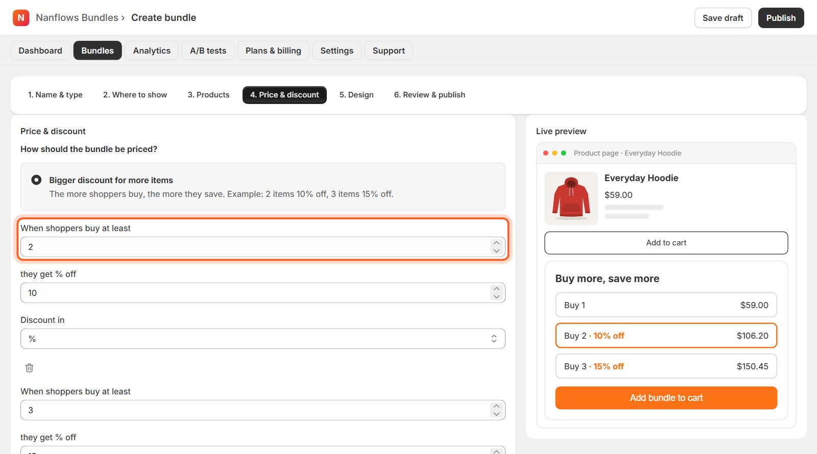817x454 pixels.
Task: Click the Save draft button
Action: point(723,18)
